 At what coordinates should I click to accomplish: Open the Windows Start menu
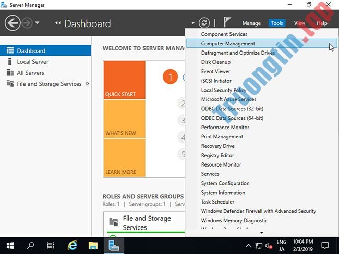10,246
